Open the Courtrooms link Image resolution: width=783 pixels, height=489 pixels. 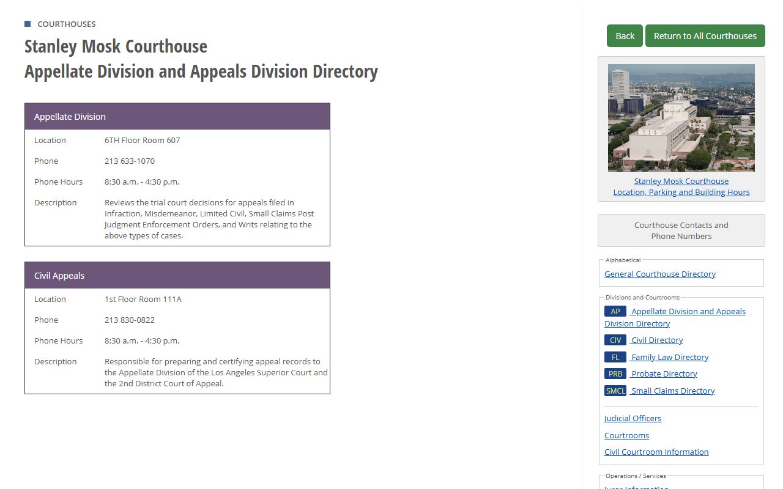tap(626, 435)
